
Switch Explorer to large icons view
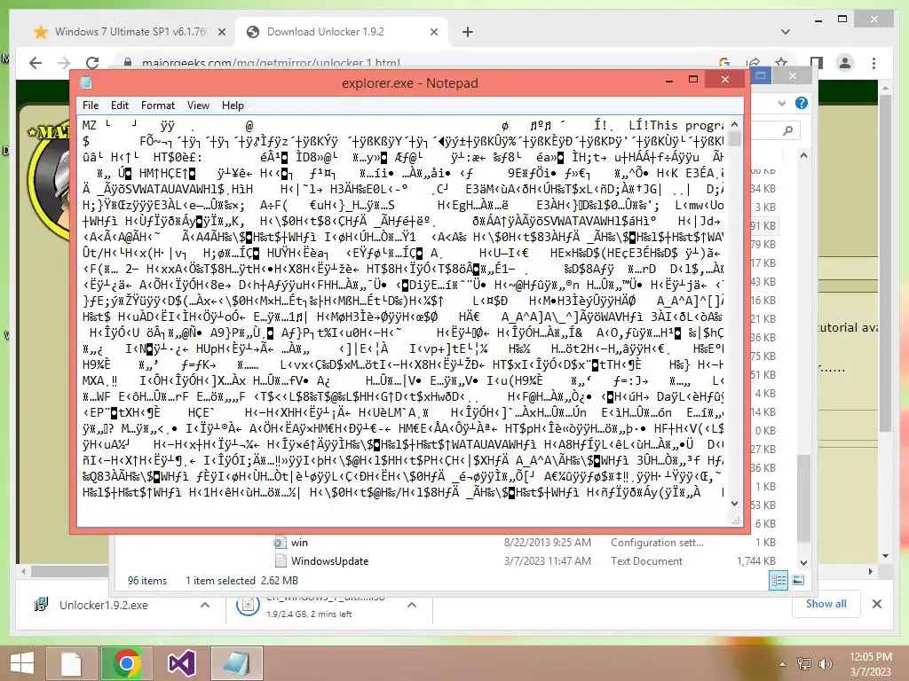798,580
